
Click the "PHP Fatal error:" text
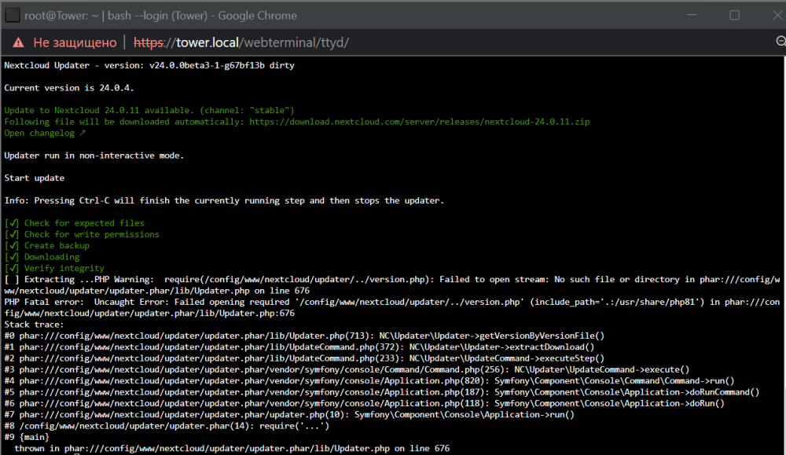tap(44, 303)
